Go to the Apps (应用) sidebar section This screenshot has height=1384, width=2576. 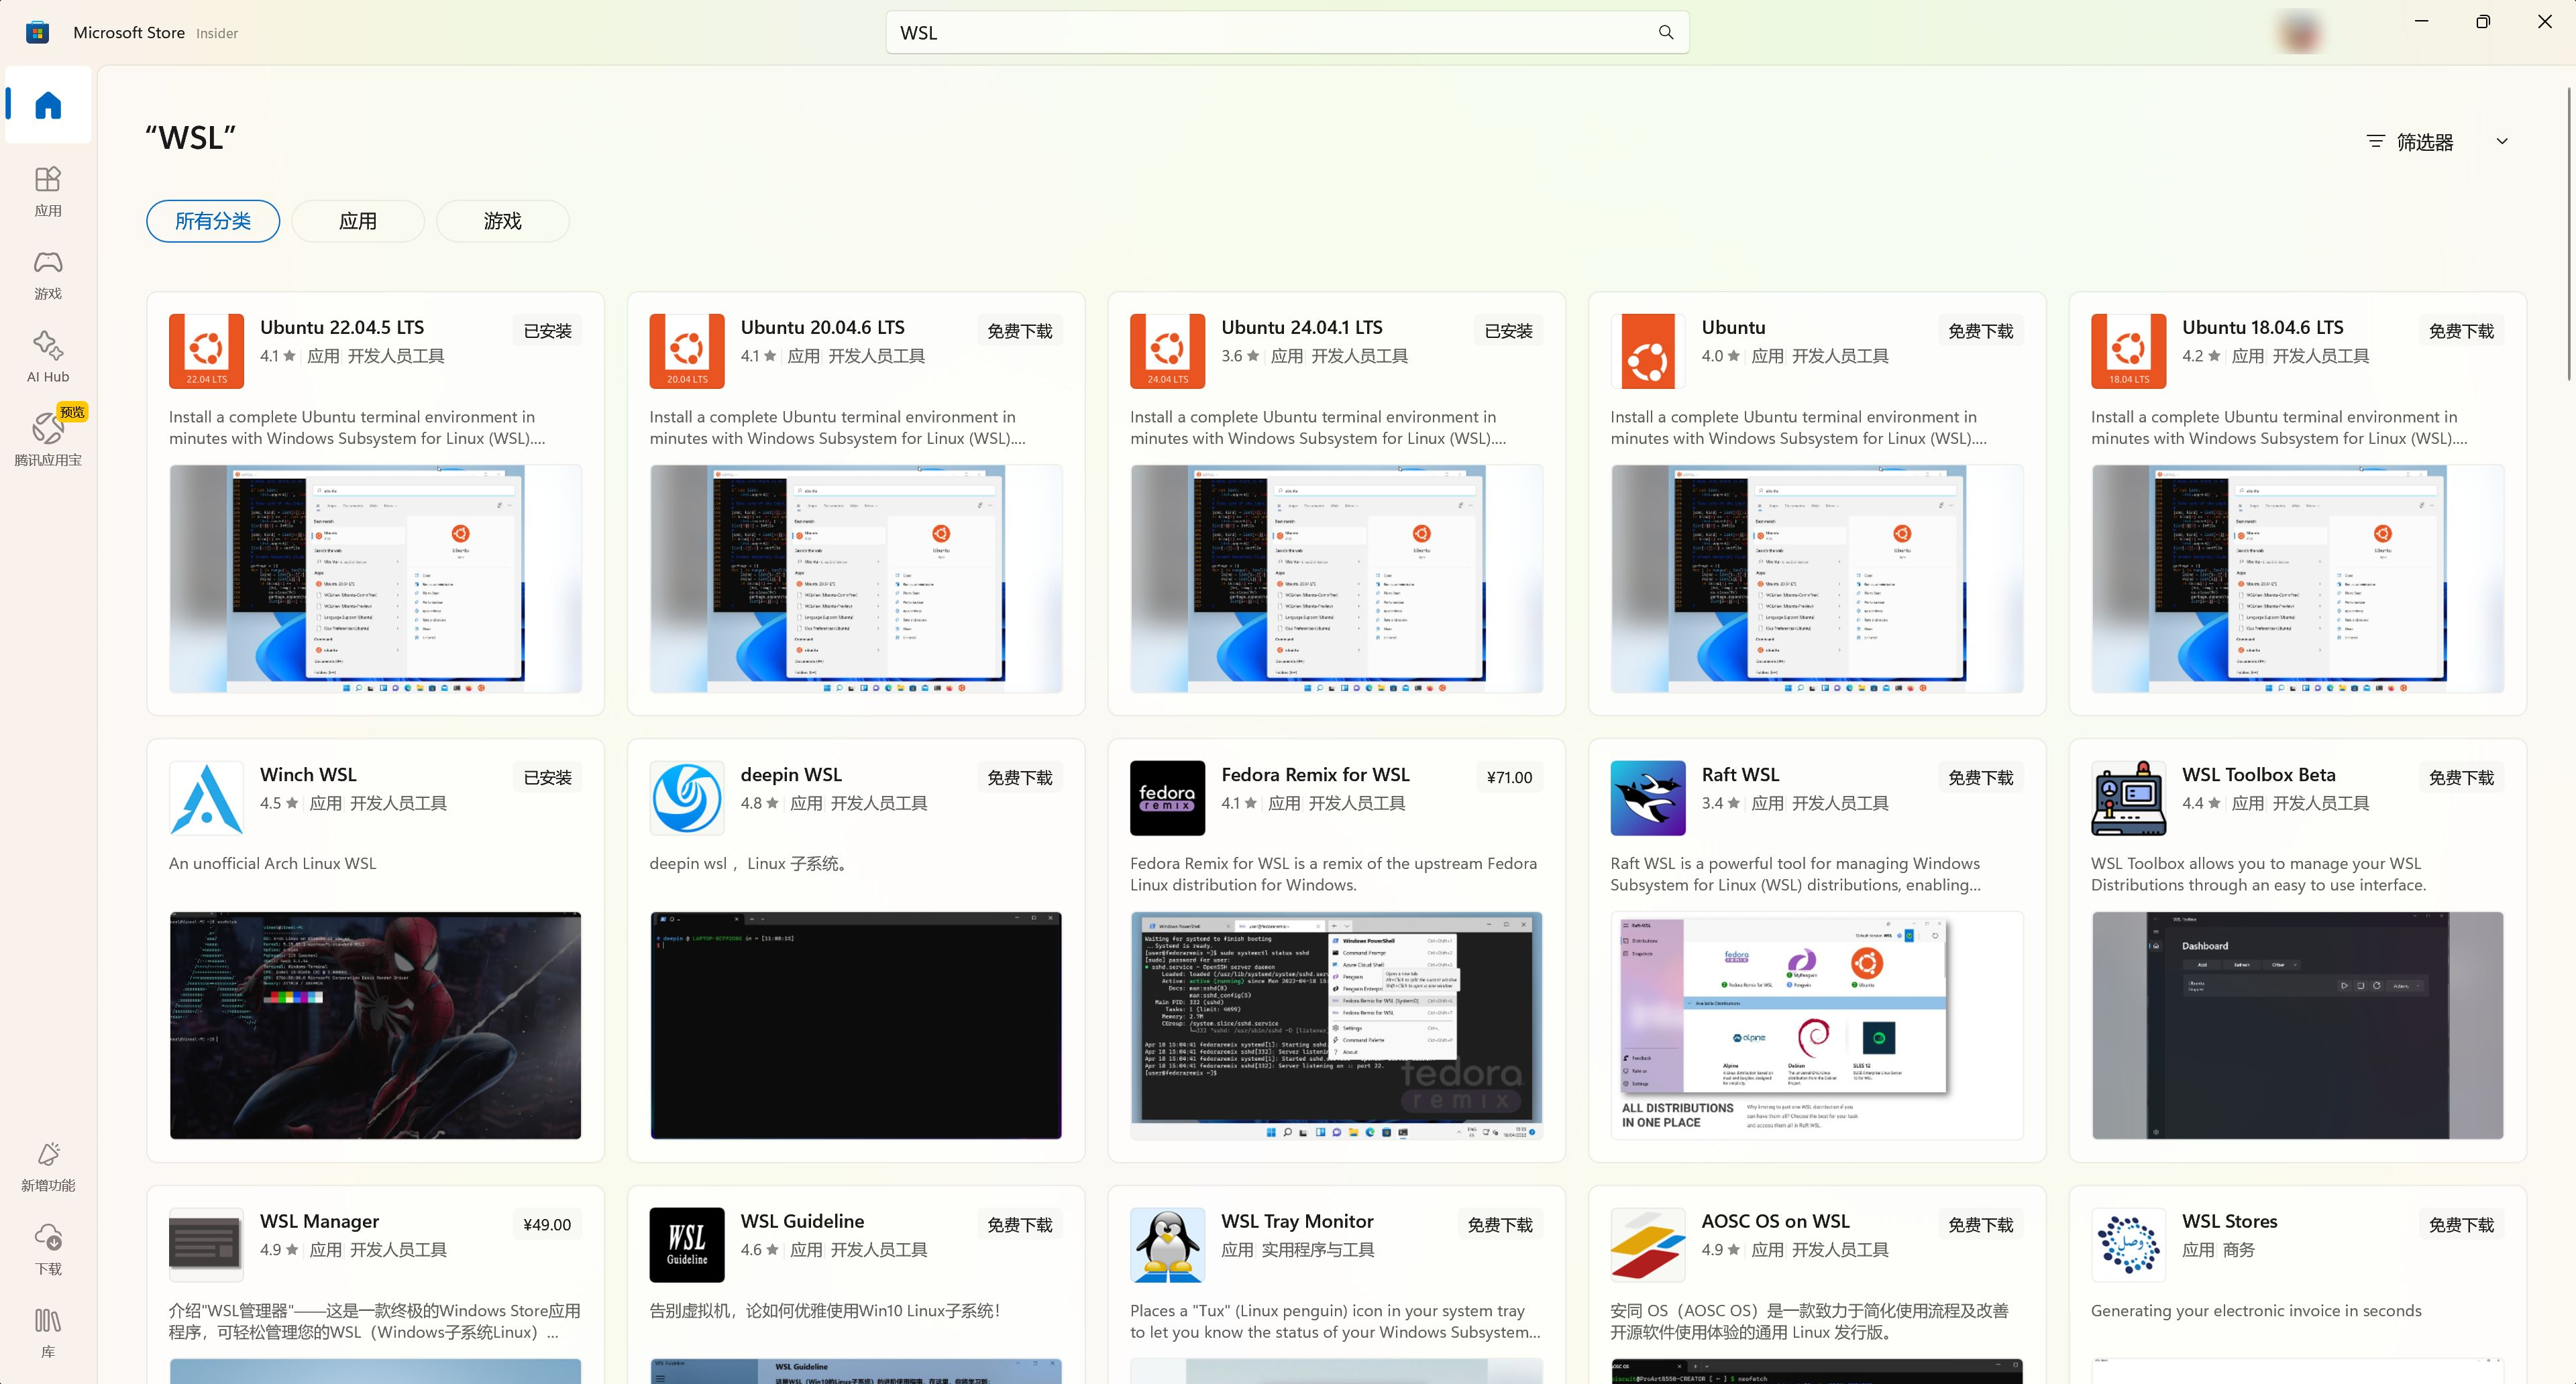[48, 190]
